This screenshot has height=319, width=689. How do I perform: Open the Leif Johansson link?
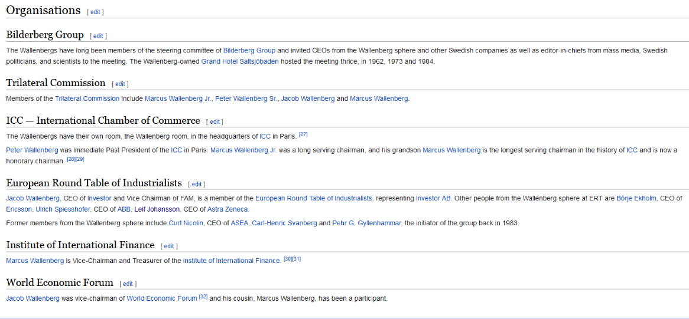[157, 209]
